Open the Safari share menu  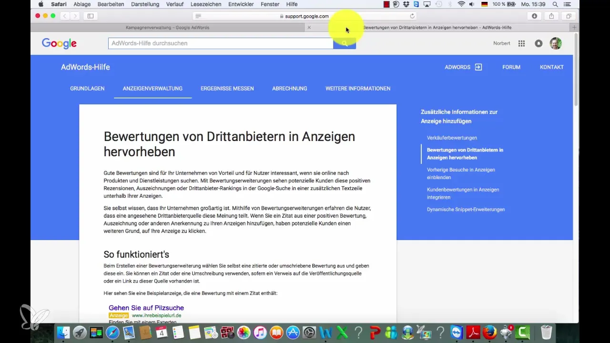[551, 16]
